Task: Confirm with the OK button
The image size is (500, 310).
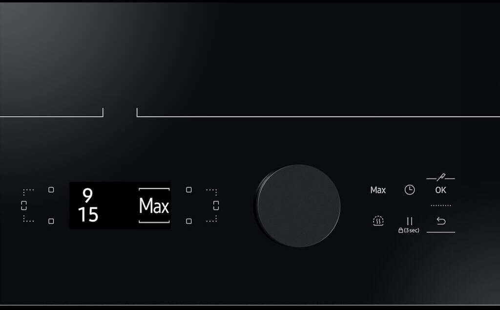Action: coord(441,190)
